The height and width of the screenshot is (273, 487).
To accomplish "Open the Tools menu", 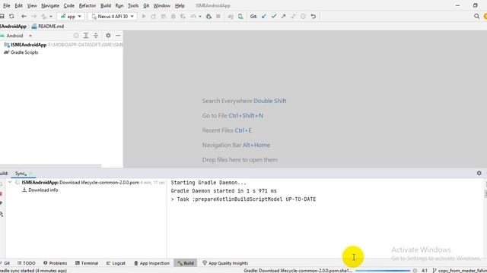I will click(x=133, y=5).
